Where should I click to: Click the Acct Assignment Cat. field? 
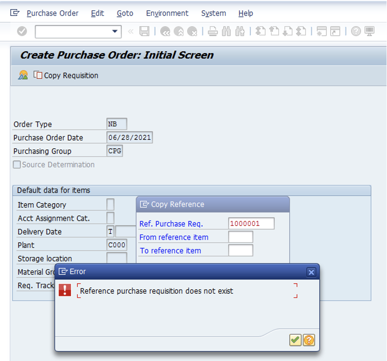point(110,218)
